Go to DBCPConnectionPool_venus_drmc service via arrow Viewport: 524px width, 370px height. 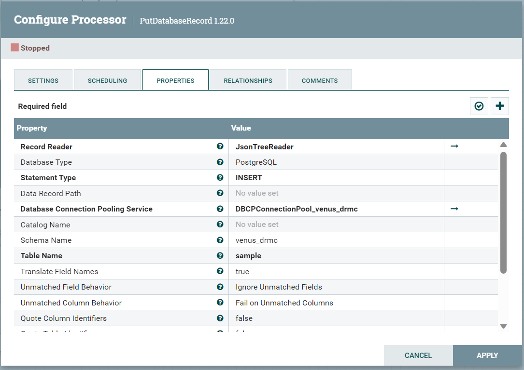point(454,209)
